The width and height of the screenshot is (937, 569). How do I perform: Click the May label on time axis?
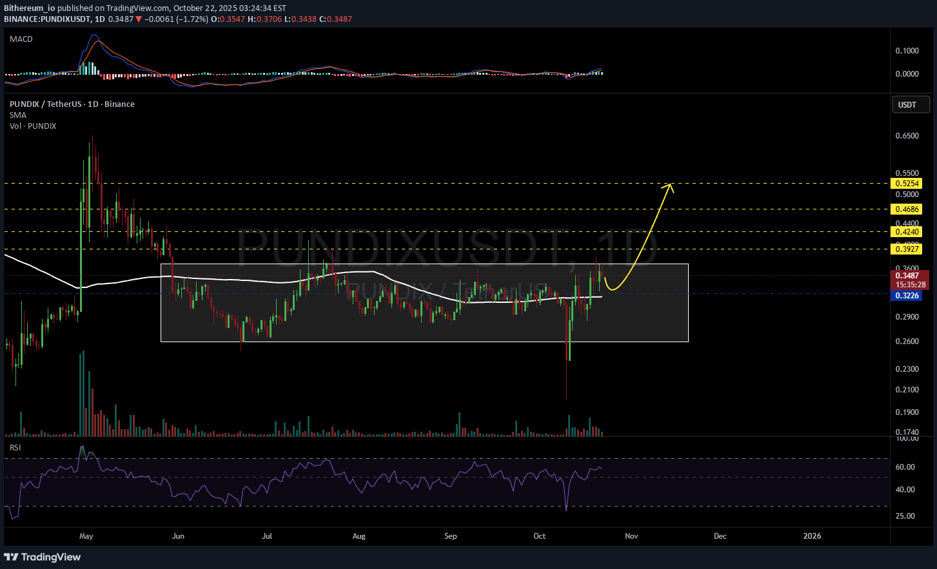click(x=86, y=536)
